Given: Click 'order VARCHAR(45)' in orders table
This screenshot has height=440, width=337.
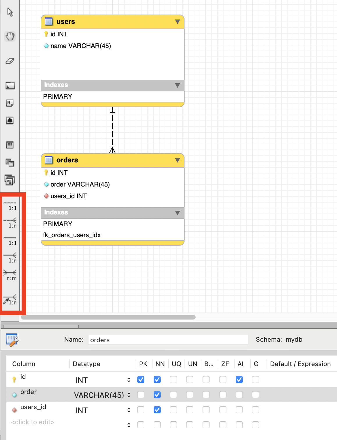Looking at the screenshot, I should [x=80, y=184].
